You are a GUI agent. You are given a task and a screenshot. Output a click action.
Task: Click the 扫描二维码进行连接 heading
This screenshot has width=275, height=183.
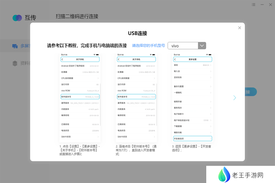tap(77, 16)
